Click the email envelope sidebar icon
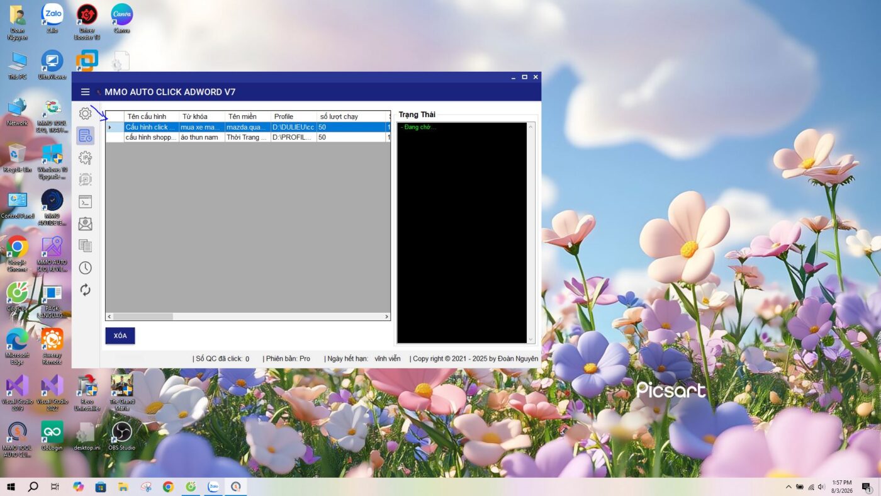 click(85, 224)
